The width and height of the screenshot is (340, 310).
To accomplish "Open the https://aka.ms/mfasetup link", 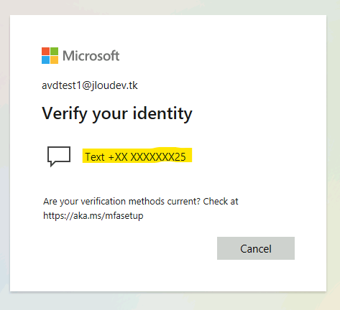I will pyautogui.click(x=93, y=215).
